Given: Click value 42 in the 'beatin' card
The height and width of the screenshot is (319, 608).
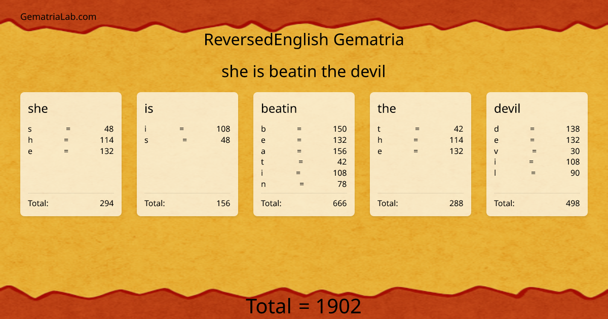Looking at the screenshot, I should pos(342,162).
